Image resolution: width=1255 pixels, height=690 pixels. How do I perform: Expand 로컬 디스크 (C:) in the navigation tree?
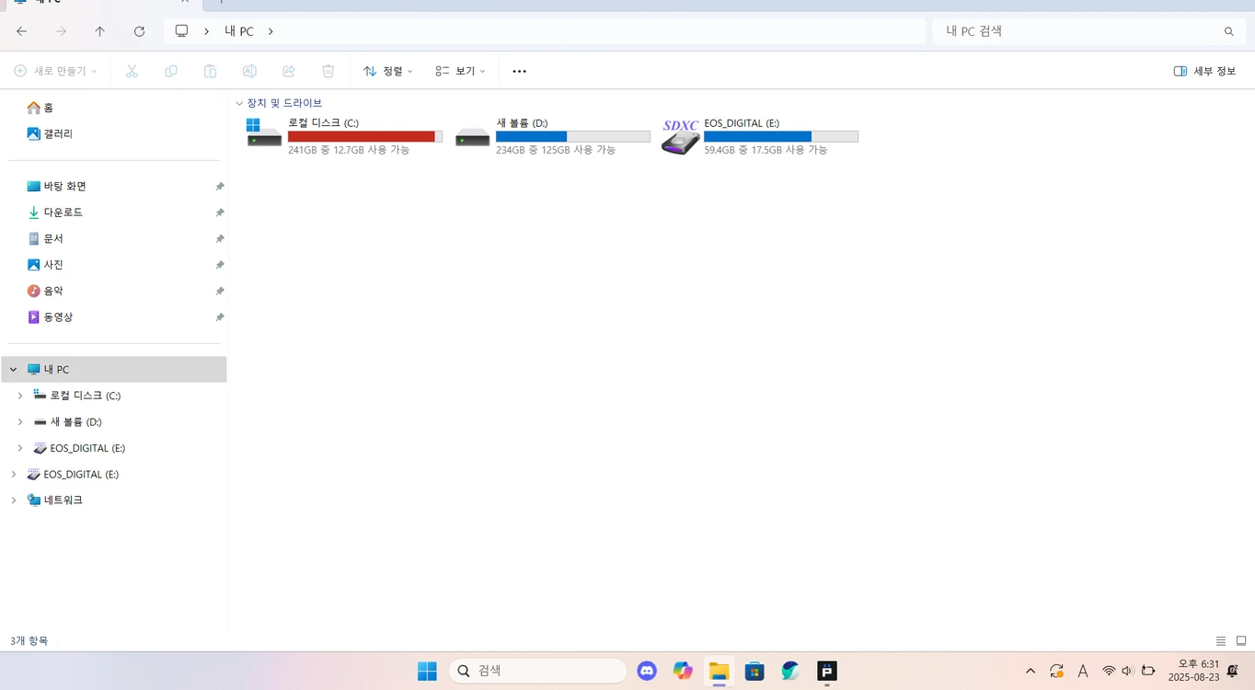[20, 396]
